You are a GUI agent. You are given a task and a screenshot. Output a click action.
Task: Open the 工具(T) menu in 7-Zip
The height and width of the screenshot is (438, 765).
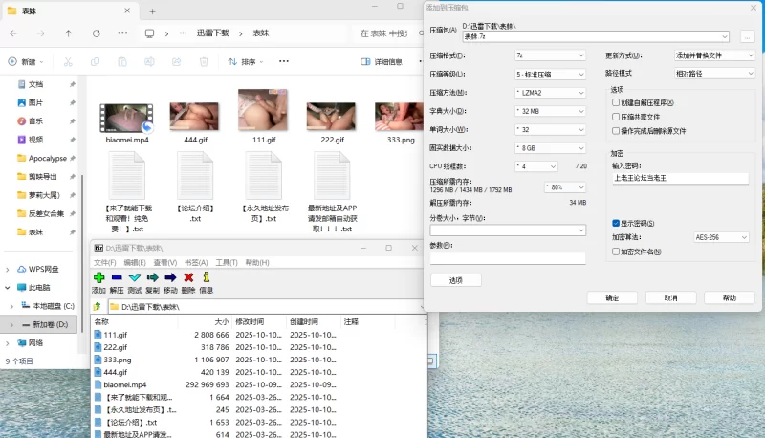226,262
